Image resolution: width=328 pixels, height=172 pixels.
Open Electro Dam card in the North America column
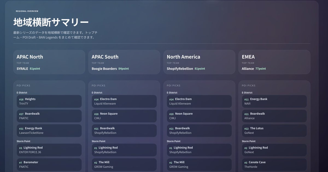click(199, 101)
